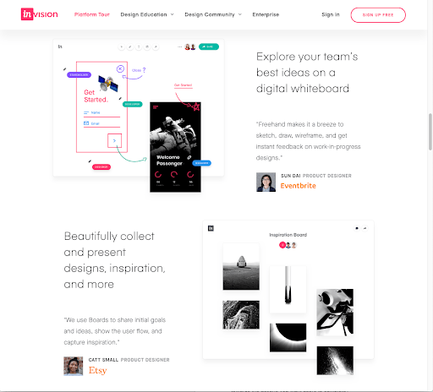Click the email envelope icon in form
Screen dimensions: 433x392
coord(86,123)
